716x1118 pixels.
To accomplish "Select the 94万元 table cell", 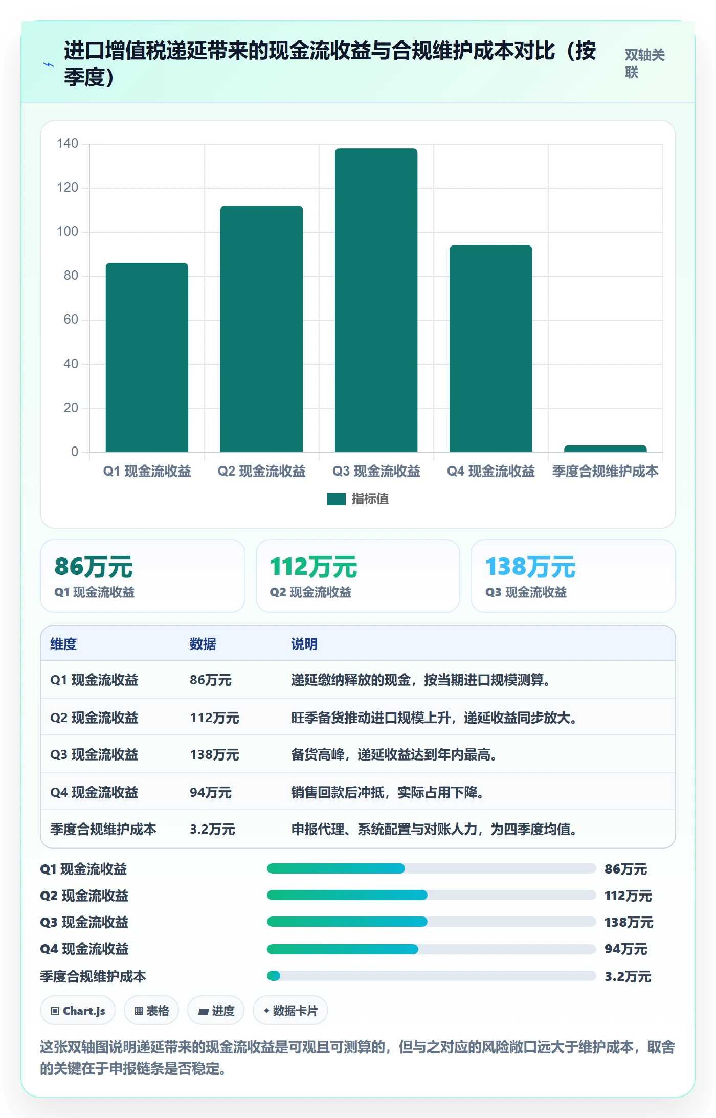I will pos(211,792).
